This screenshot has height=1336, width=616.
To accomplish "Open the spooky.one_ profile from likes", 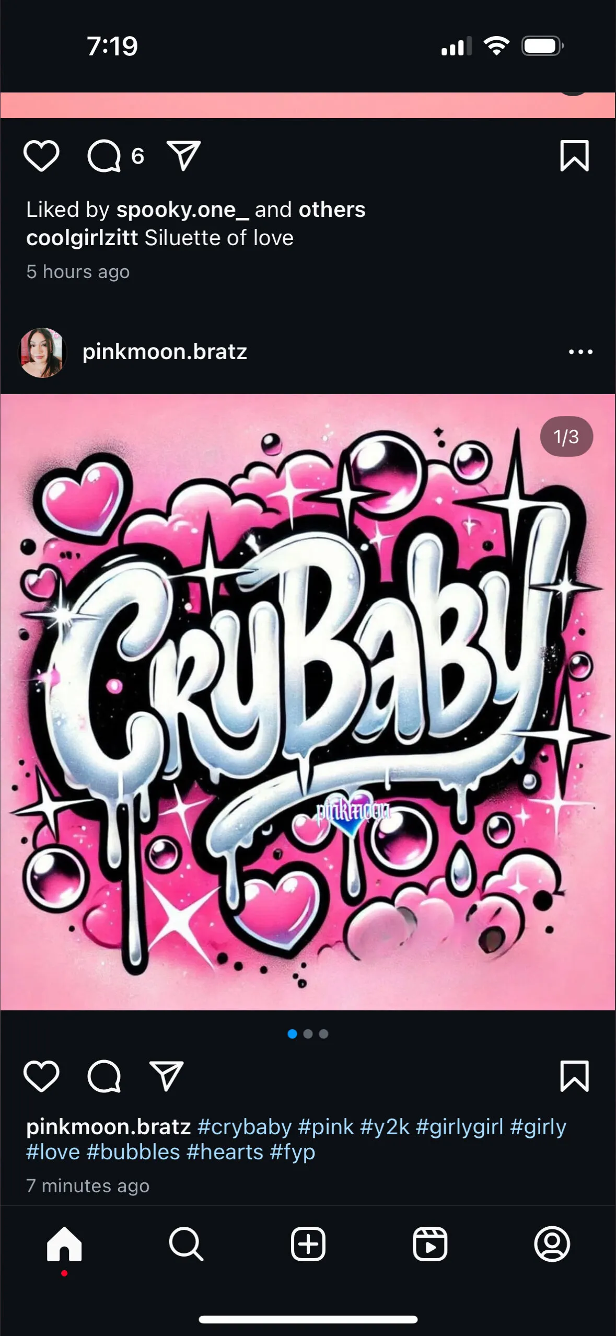I will [x=182, y=210].
